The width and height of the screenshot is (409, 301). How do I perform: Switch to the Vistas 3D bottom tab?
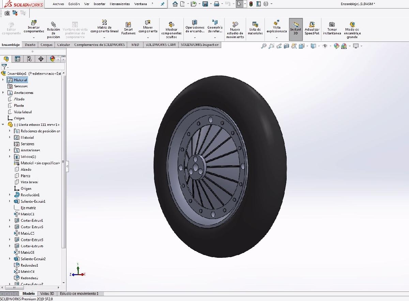point(47,294)
